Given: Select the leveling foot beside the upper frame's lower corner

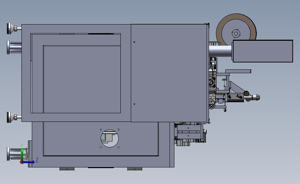Looking at the screenshot, I should [x=14, y=117].
